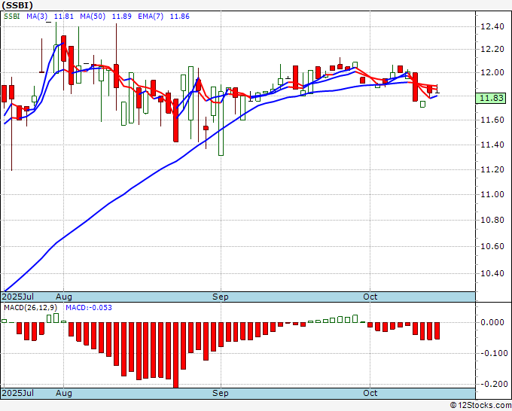Screen dimensions: 512x411
Task: Click the (SSBI) chart title
Action: pyautogui.click(x=17, y=5)
